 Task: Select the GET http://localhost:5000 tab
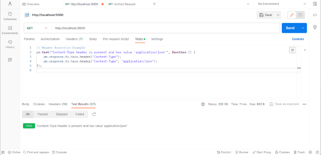[x=84, y=4]
